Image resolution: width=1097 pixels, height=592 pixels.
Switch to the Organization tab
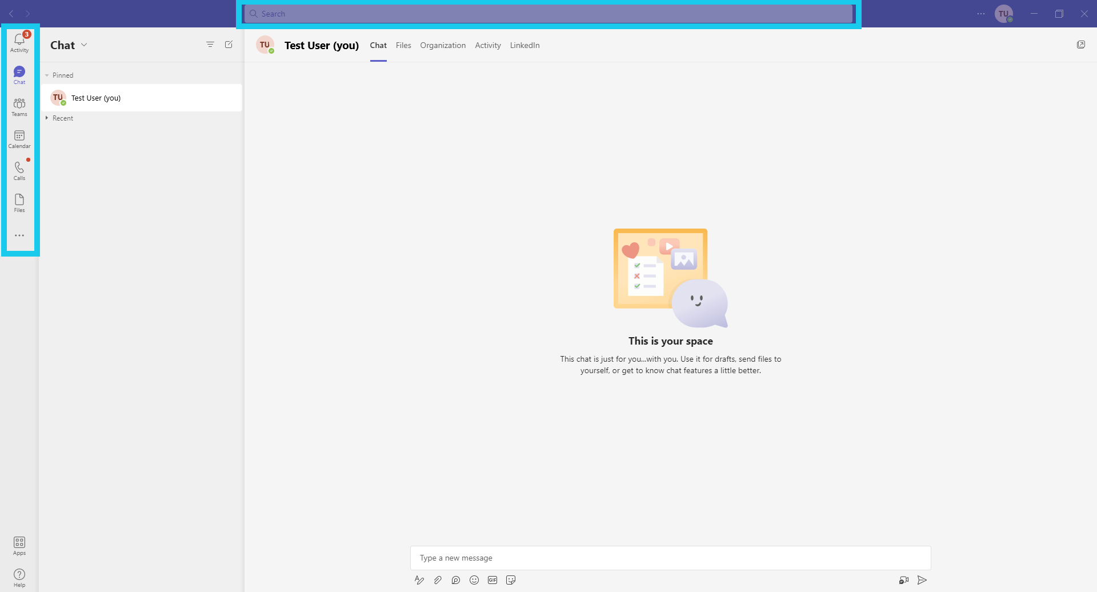point(443,45)
